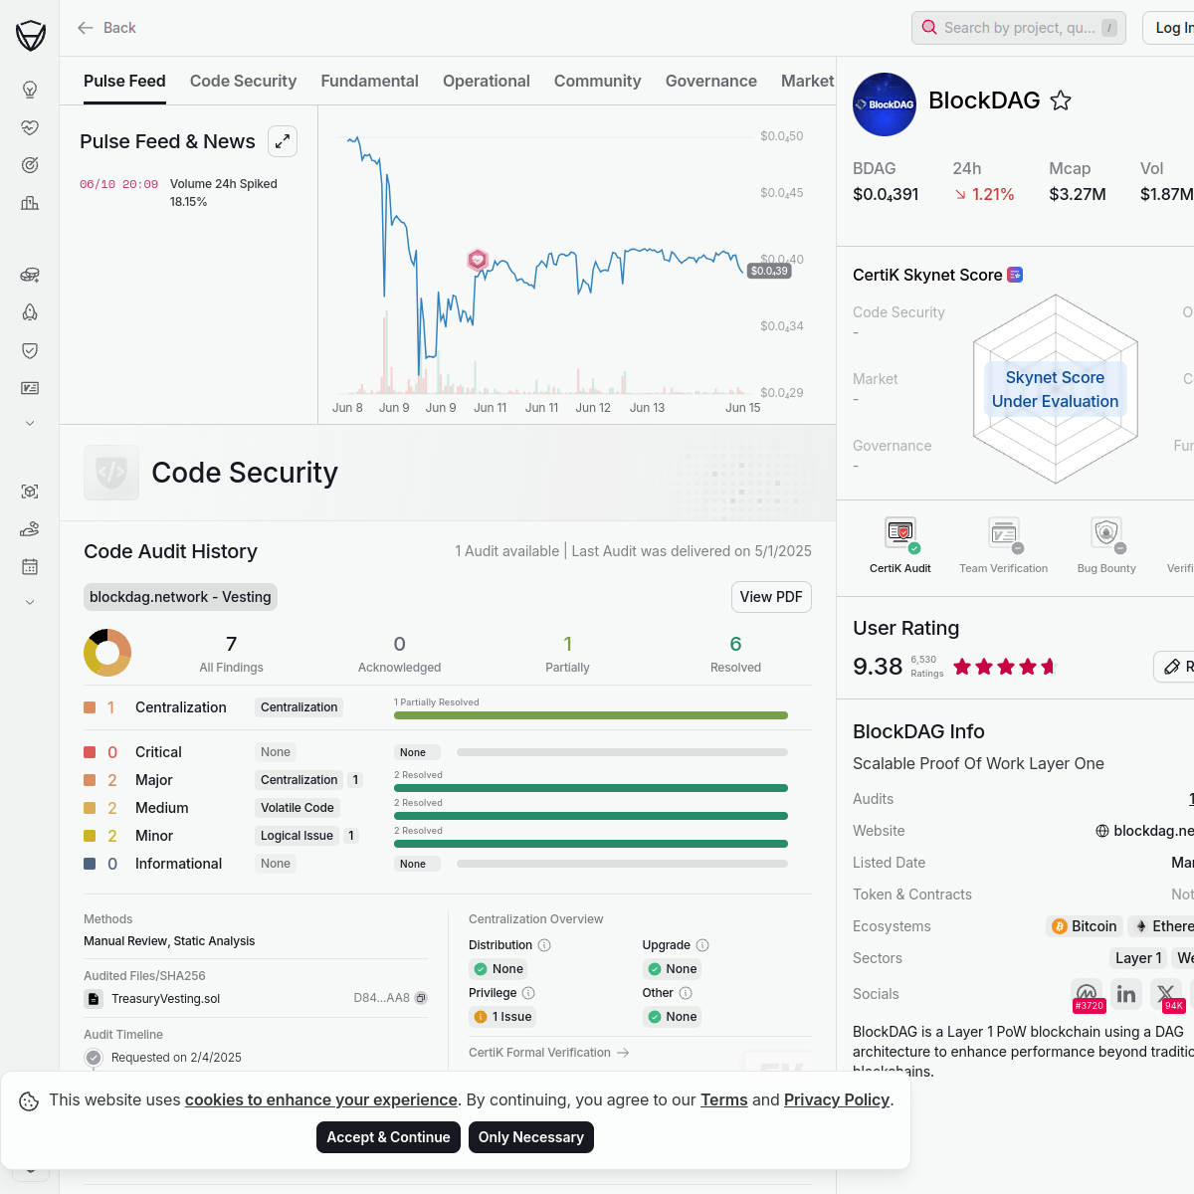Open the Privacy Policy link

click(x=837, y=1099)
